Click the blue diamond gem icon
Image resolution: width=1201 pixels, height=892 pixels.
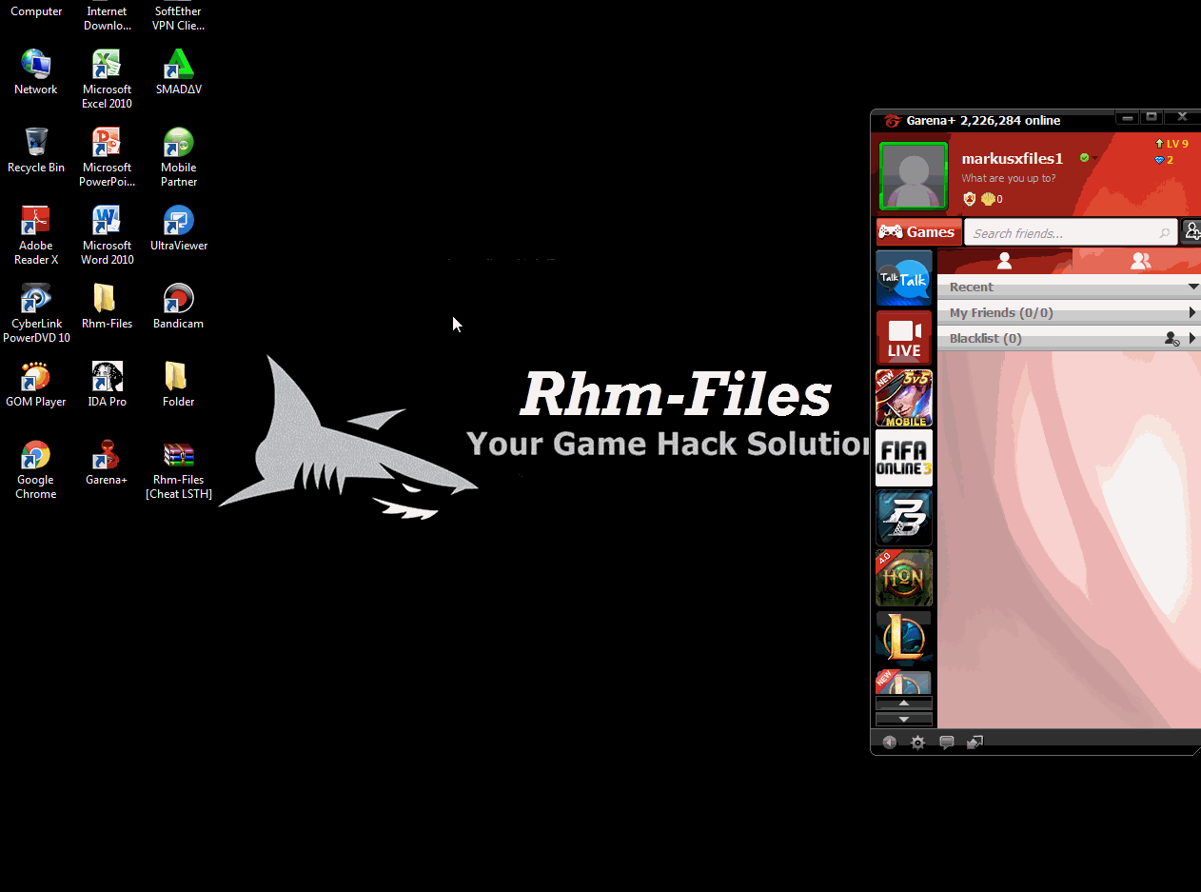click(x=1159, y=160)
